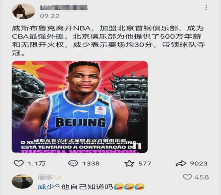Viewport: 221px width, 195px height.
Task: Like the post with the heart icon
Action: [19, 164]
